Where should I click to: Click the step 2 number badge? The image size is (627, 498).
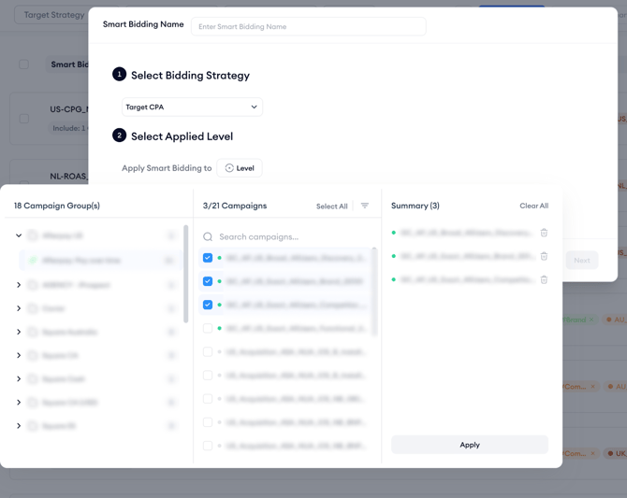click(x=119, y=135)
